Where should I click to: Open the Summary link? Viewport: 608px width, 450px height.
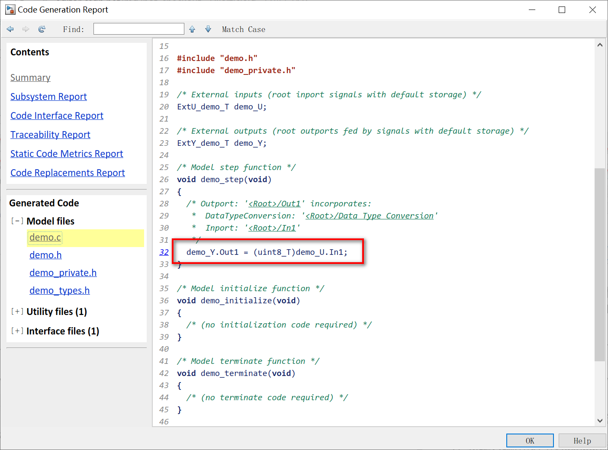pyautogui.click(x=30, y=78)
